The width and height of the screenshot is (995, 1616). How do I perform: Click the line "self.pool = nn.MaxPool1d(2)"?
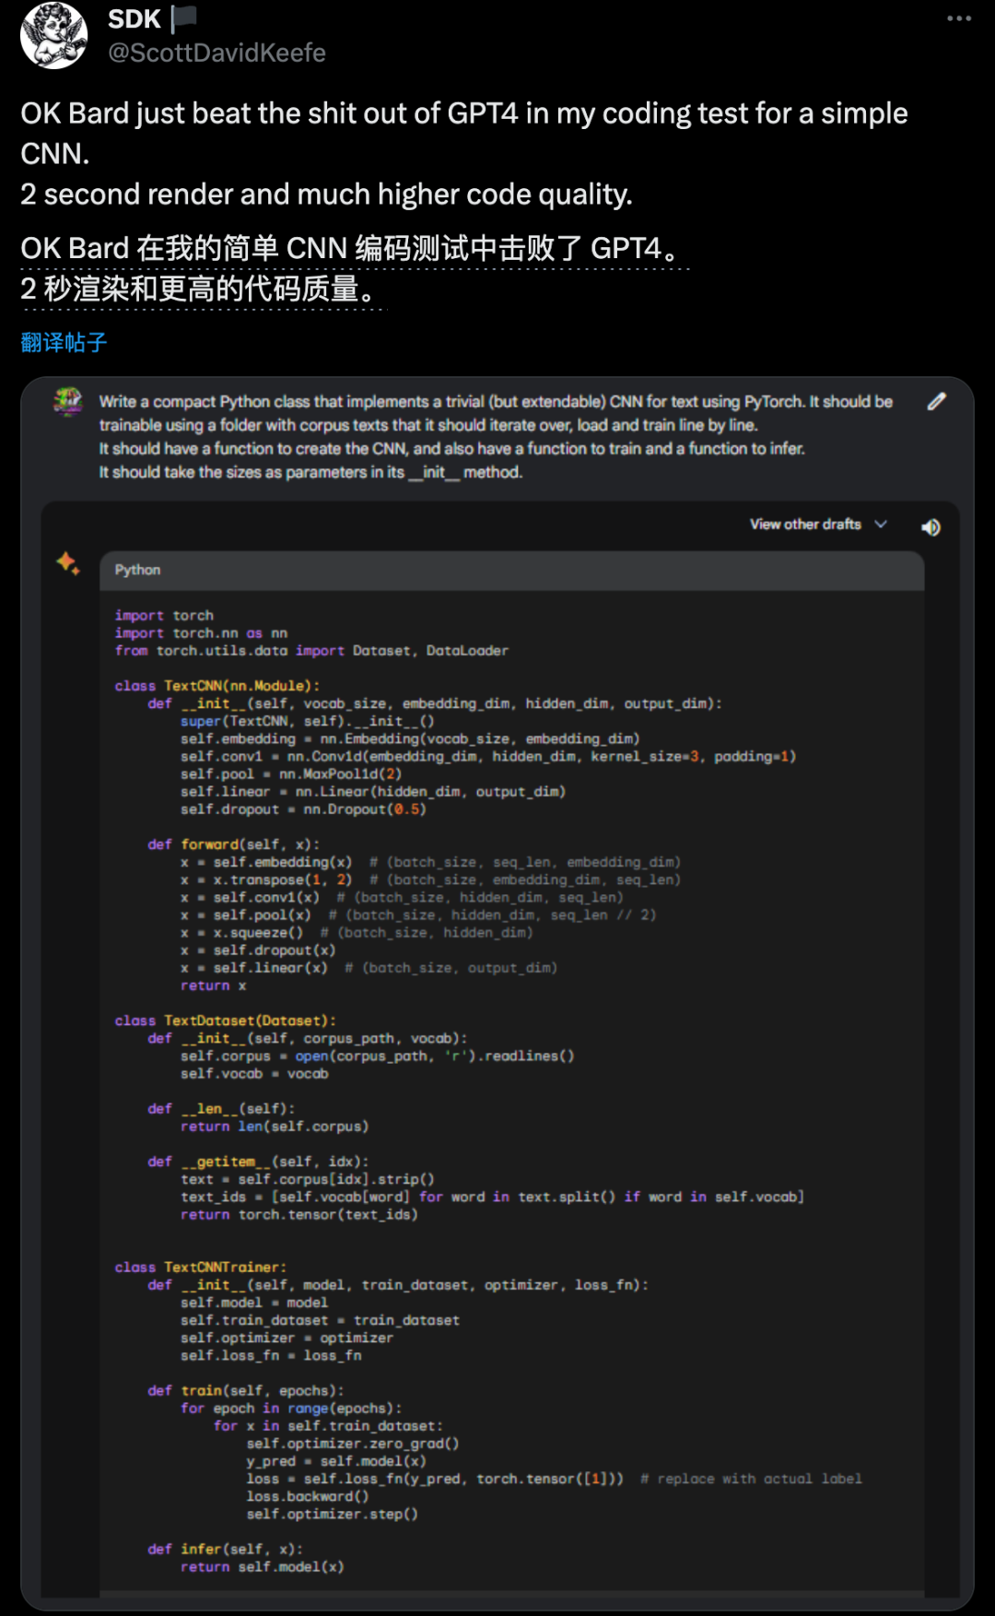[x=291, y=774]
